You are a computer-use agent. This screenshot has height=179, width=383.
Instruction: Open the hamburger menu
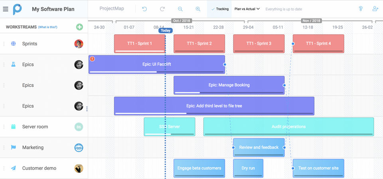pyautogui.click(x=6, y=9)
